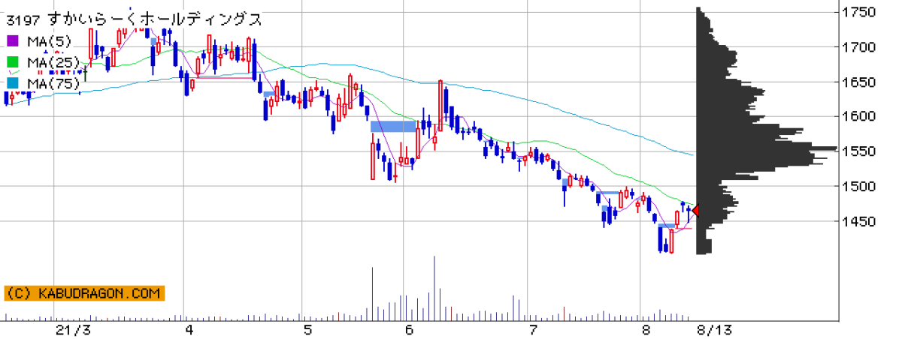Click the 21/3 date axis label
This screenshot has height=339, width=902.
[x=74, y=329]
